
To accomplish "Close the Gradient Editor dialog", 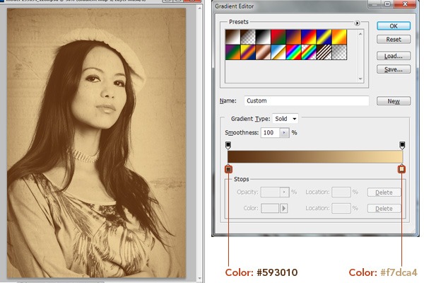I will 405,4.
